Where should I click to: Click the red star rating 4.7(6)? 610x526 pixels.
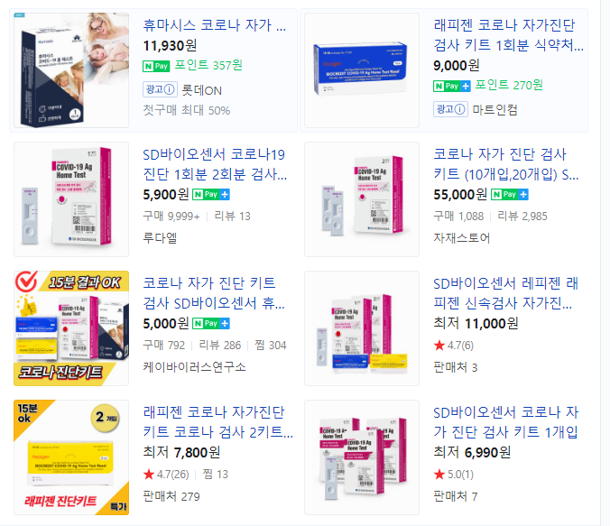tap(454, 345)
